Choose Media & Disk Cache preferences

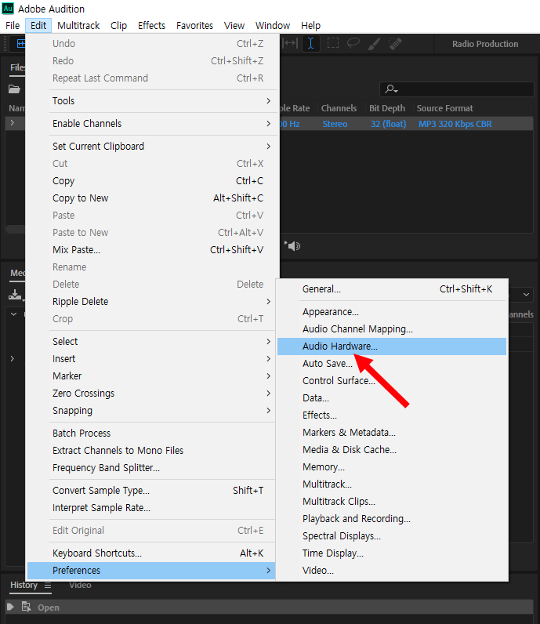click(x=392, y=450)
